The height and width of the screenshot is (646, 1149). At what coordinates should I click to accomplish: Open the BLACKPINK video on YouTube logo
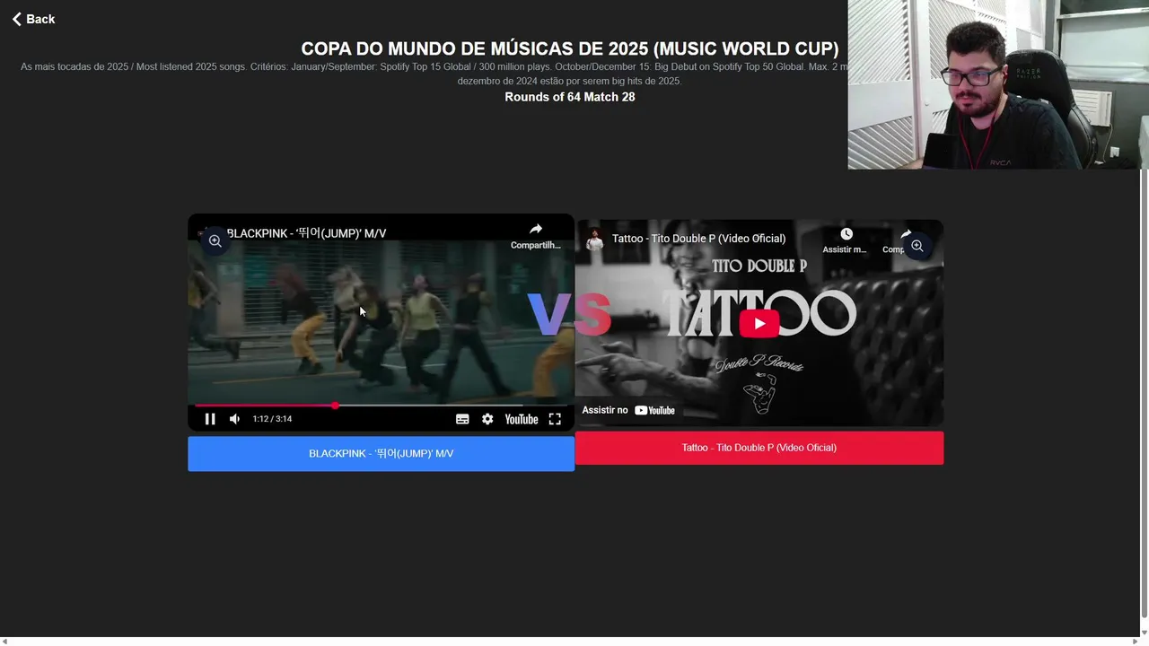[x=522, y=419]
